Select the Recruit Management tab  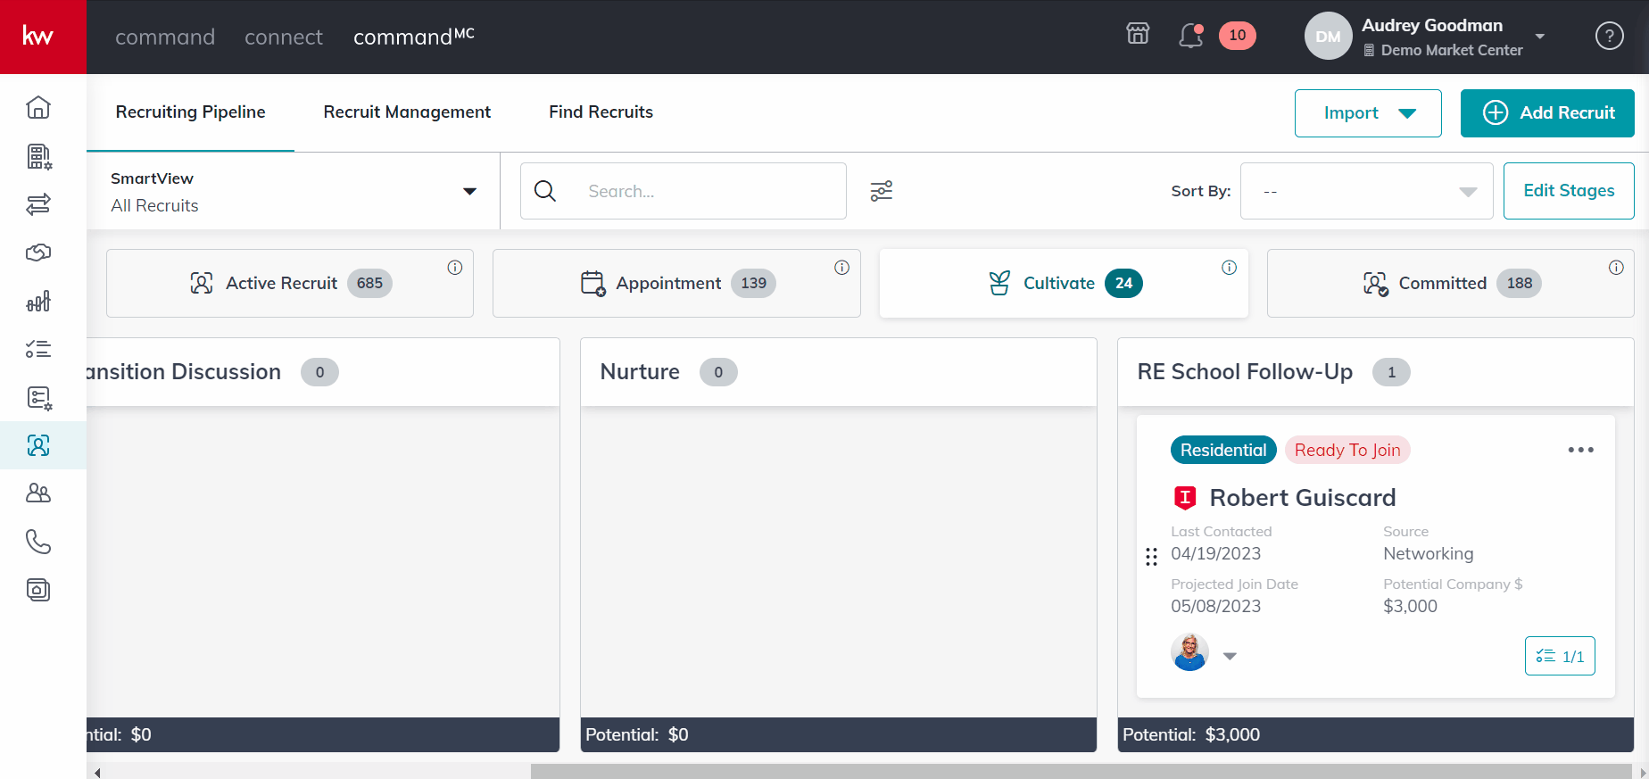coord(407,112)
